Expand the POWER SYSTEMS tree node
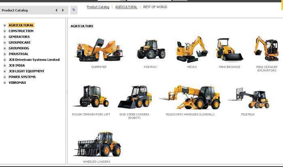283x167 pixels. pos(5,77)
